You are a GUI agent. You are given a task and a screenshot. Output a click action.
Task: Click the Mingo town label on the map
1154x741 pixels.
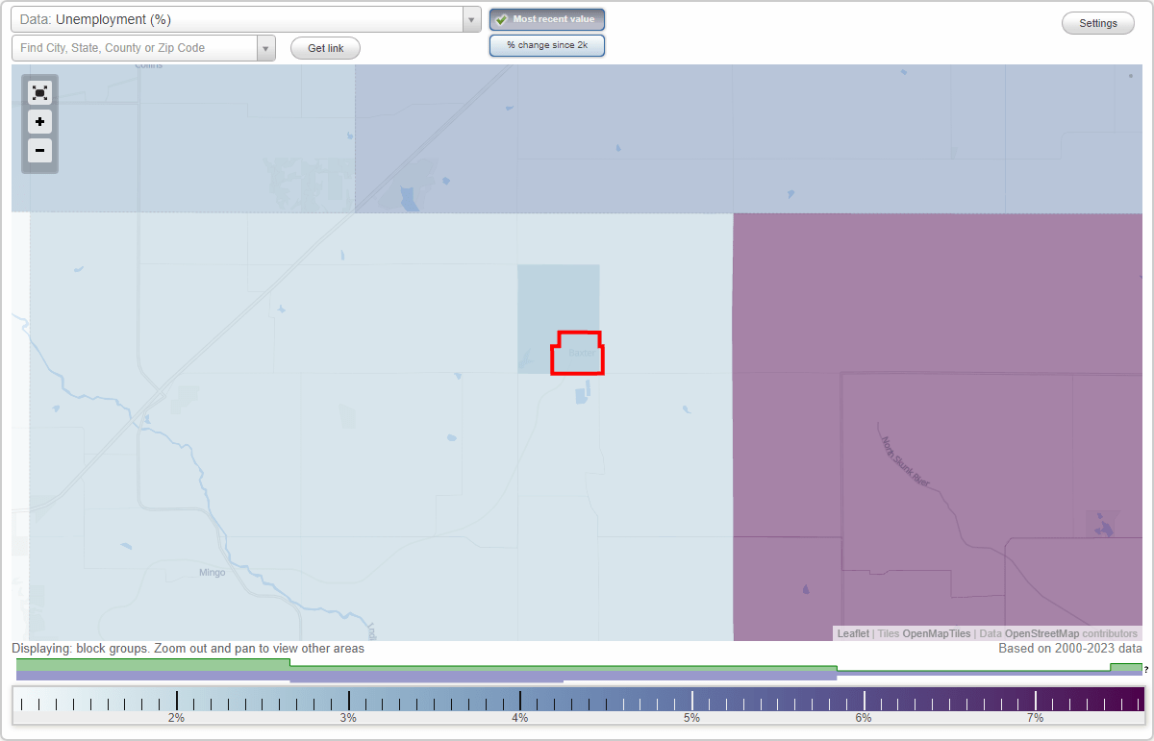[211, 572]
